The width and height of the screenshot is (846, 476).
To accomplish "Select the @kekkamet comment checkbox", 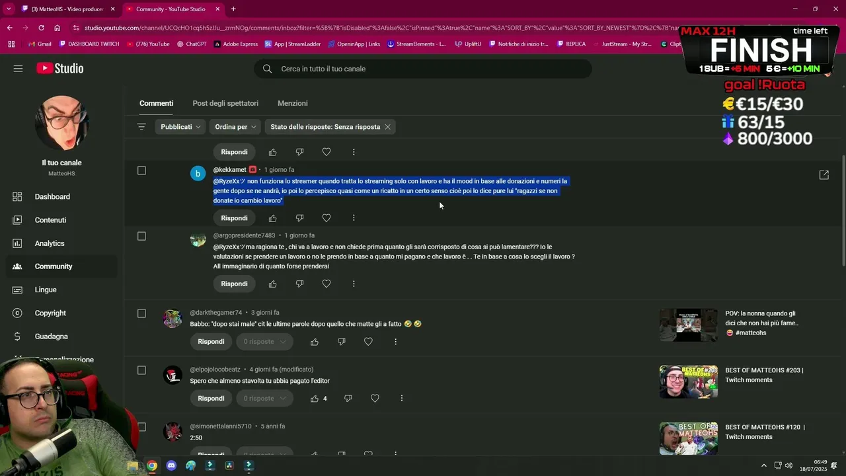I will click(141, 171).
